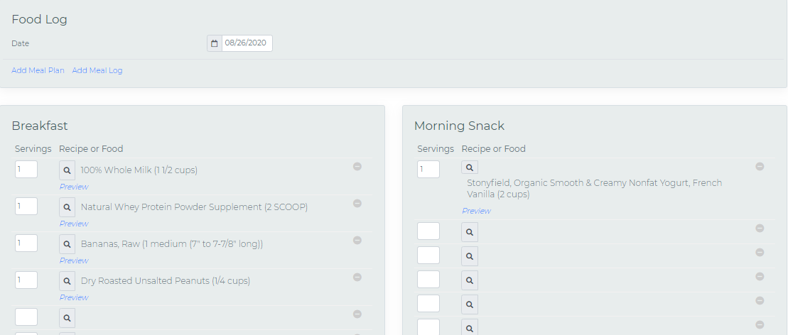Edit servings for 100% Whole Milk
Image resolution: width=788 pixels, height=335 pixels.
click(26, 170)
